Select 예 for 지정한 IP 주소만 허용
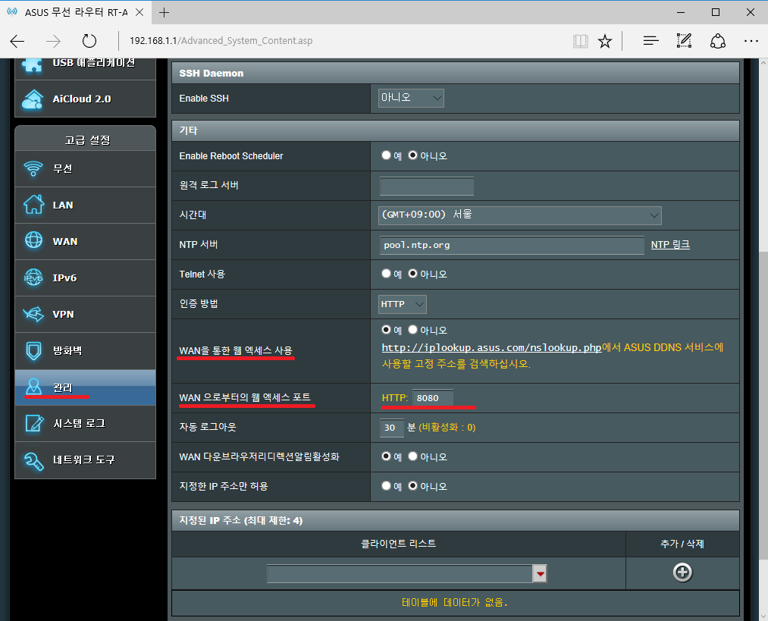The width and height of the screenshot is (768, 621). pyautogui.click(x=387, y=485)
